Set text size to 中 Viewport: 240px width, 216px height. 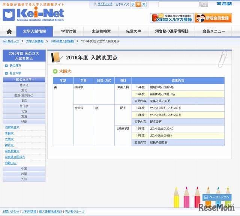pyautogui.click(x=138, y=4)
